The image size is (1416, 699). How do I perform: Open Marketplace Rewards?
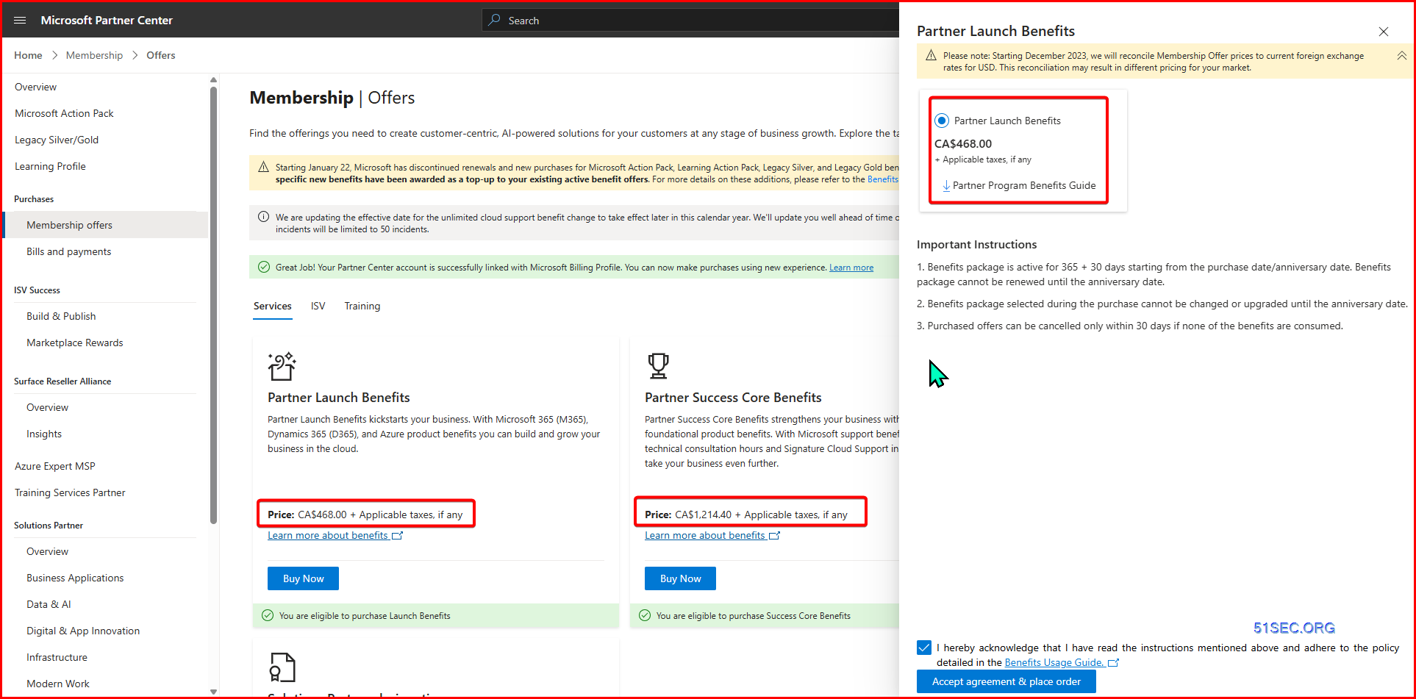75,343
